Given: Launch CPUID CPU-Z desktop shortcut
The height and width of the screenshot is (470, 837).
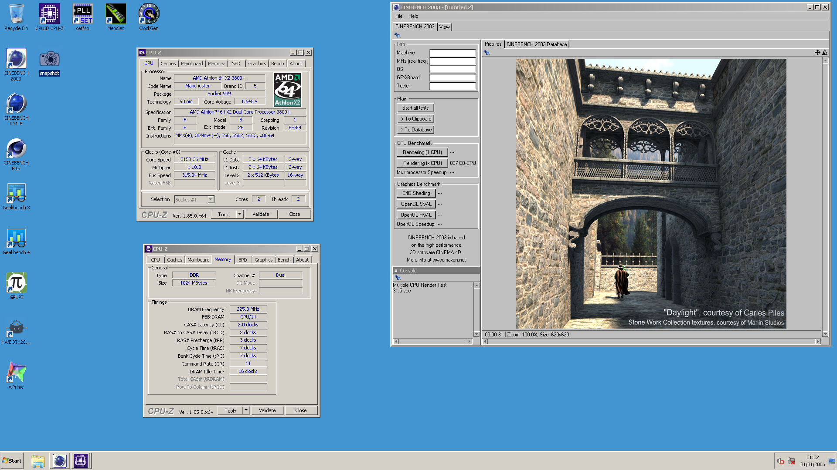Looking at the screenshot, I should [x=49, y=17].
